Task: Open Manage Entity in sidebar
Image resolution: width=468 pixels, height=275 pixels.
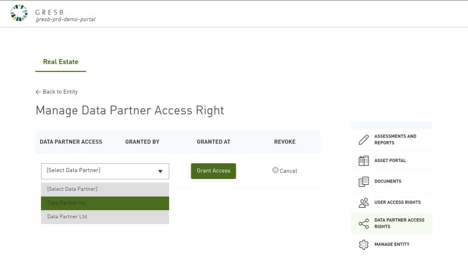Action: pyautogui.click(x=391, y=245)
